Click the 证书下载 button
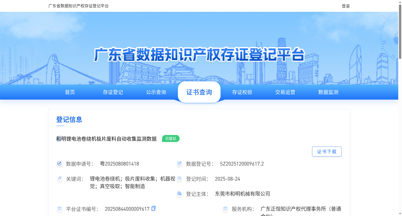 click(327, 152)
